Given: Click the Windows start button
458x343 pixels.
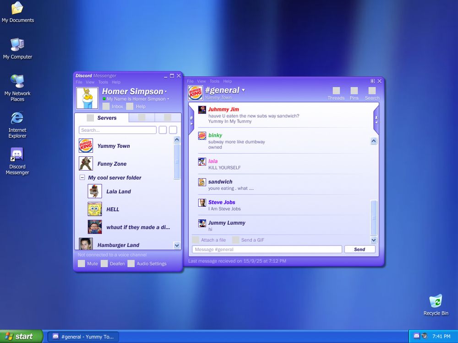Looking at the screenshot, I should 21,336.
